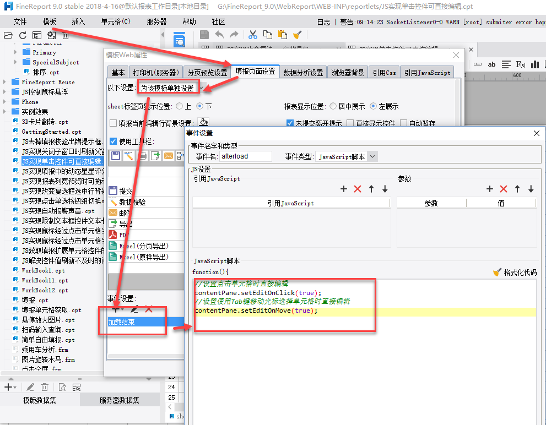Select submit icon in web toolbar strip
The height and width of the screenshot is (425, 546).
(116, 156)
